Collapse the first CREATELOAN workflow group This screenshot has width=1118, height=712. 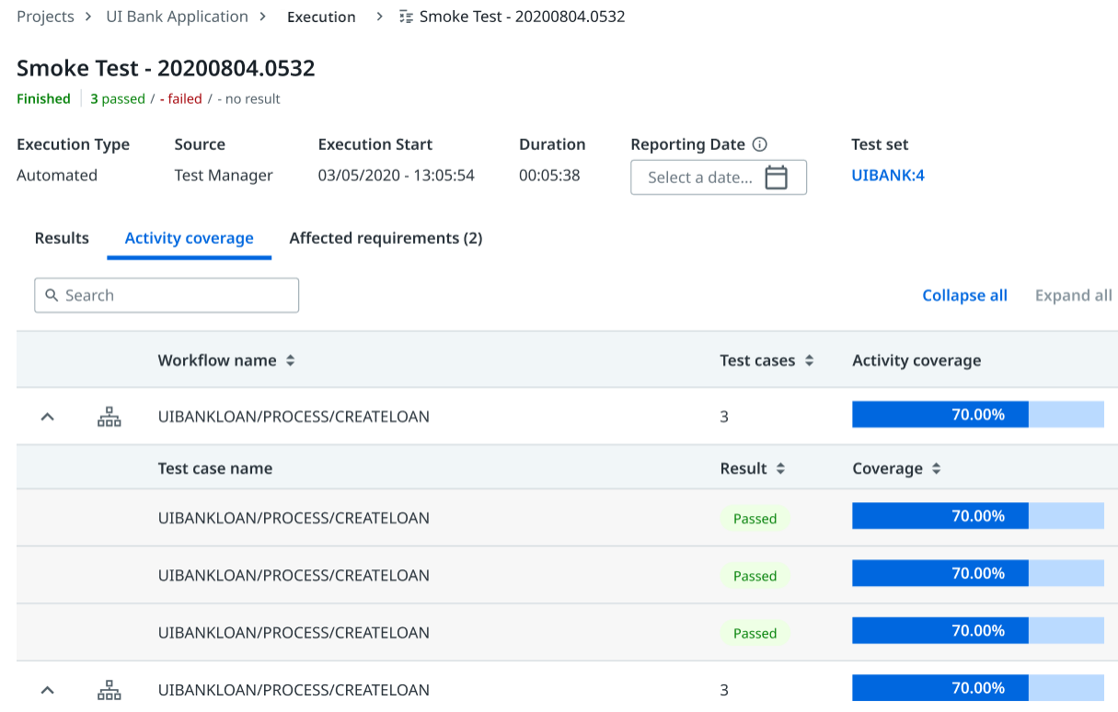47,416
